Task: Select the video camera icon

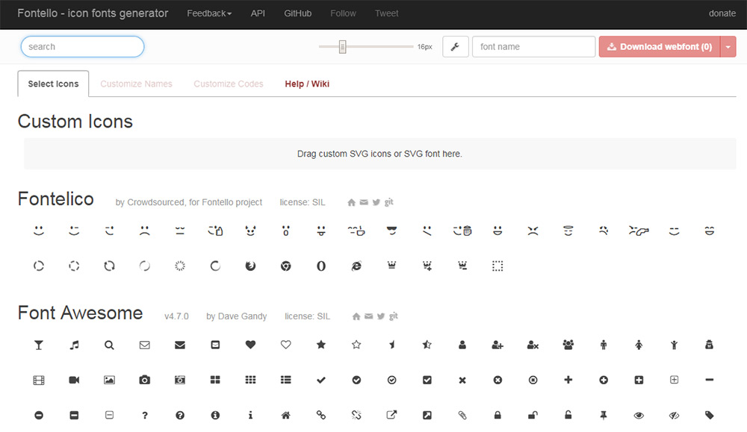Action: 74,380
